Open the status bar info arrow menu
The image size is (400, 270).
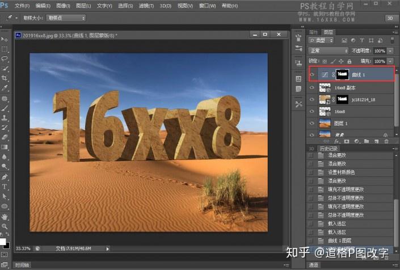point(108,249)
